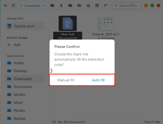Click the new folder icon in toolbar
Image resolution: width=163 pixels, height=124 pixels.
click(52, 5)
